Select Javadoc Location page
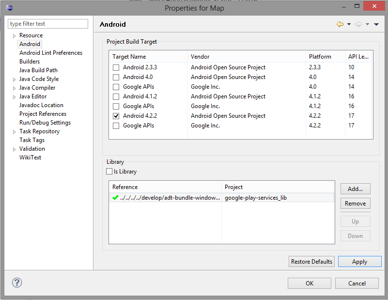388x300 pixels. click(41, 105)
